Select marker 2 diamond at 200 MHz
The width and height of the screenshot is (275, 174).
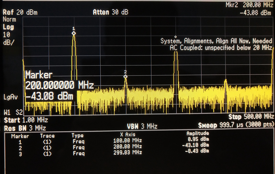[x=126, y=76]
